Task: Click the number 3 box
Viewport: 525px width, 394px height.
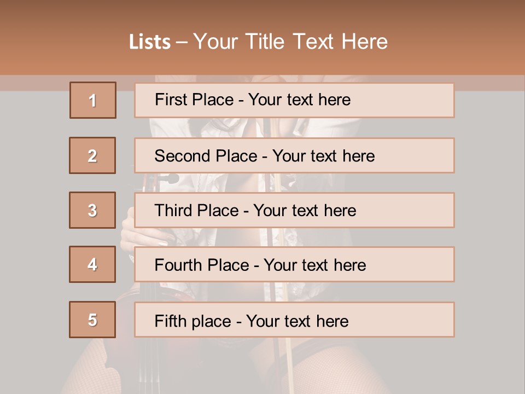Action: 92,210
